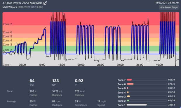The height and width of the screenshot is (108, 181).
Task: Click the Zone 6 label on the chart
Action: pos(7,32)
